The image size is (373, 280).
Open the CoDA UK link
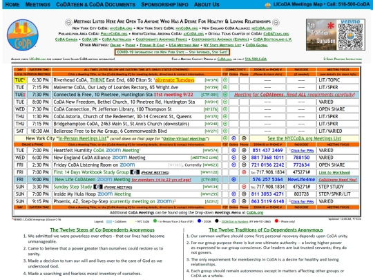point(90,39)
